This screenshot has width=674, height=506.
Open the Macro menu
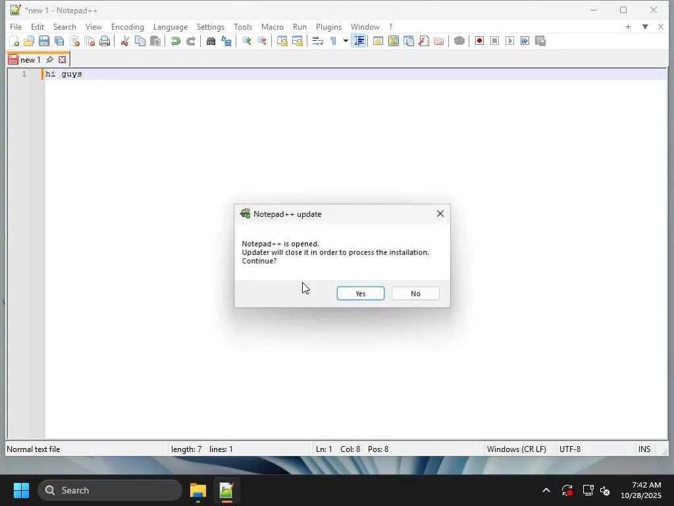point(272,26)
